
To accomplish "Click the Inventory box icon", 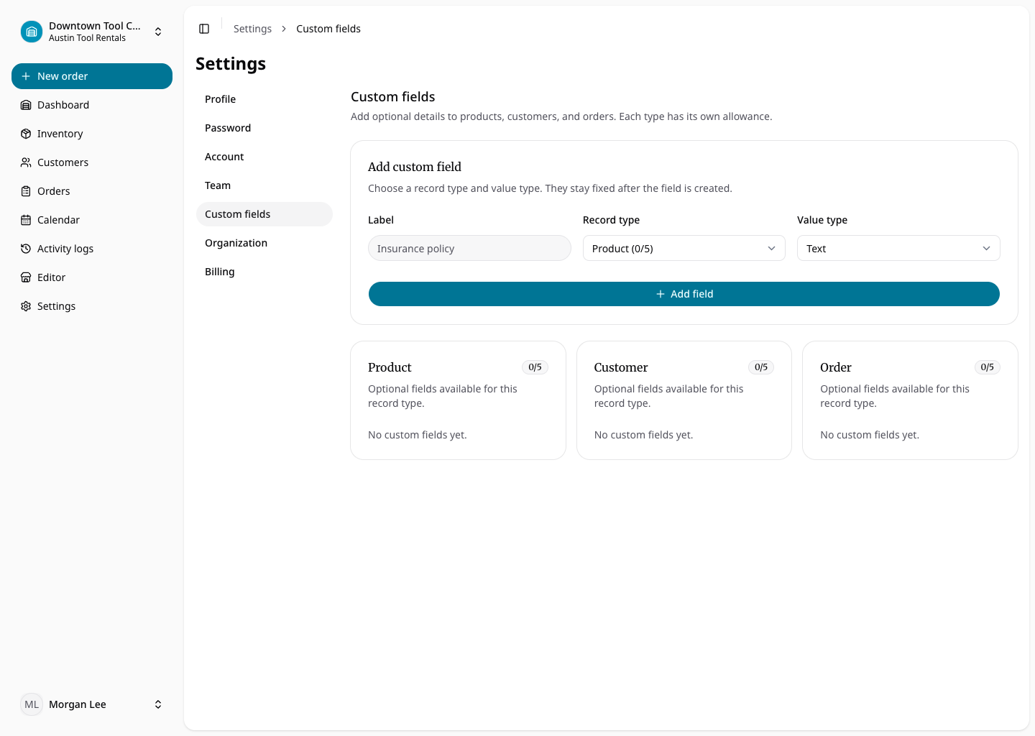I will pyautogui.click(x=26, y=134).
